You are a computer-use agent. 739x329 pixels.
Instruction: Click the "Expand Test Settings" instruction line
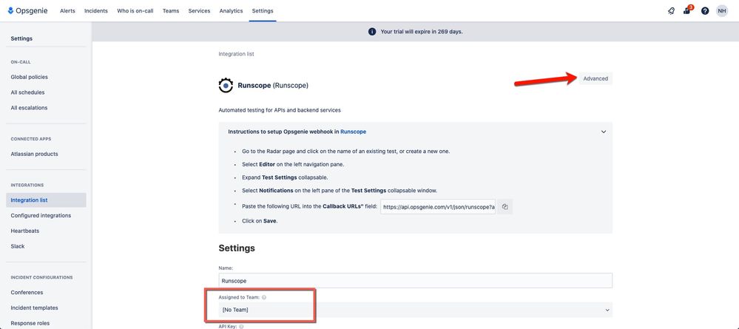pos(285,177)
